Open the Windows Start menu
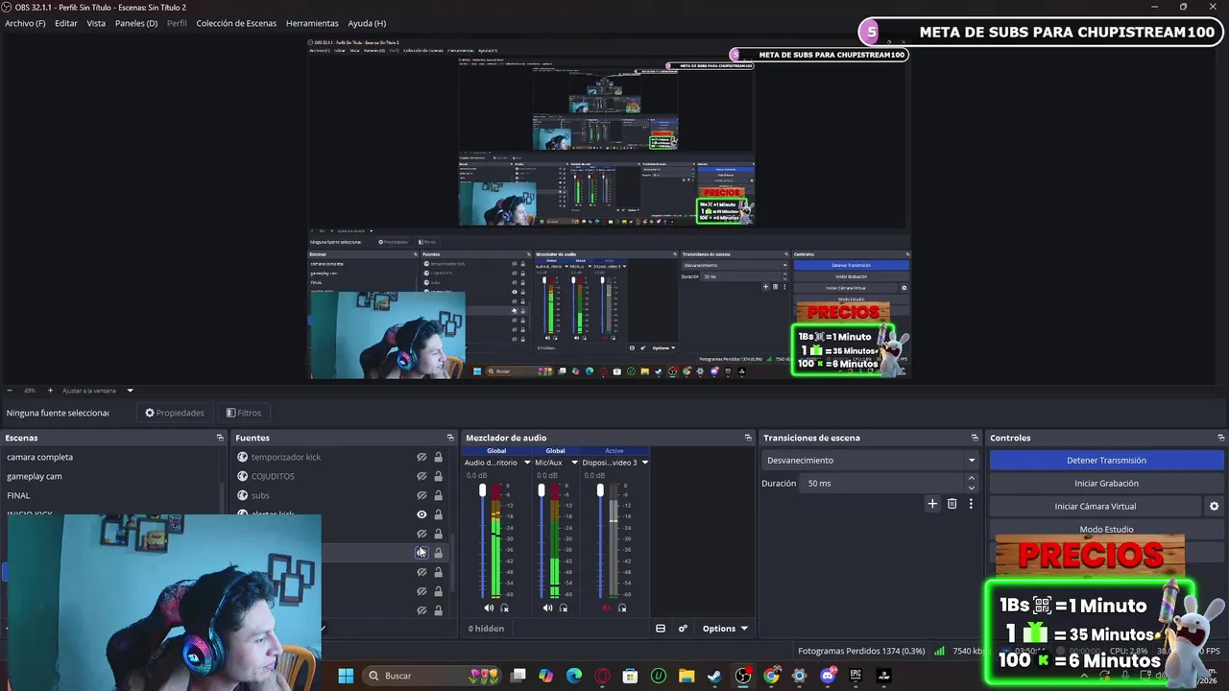Image resolution: width=1229 pixels, height=691 pixels. click(346, 676)
